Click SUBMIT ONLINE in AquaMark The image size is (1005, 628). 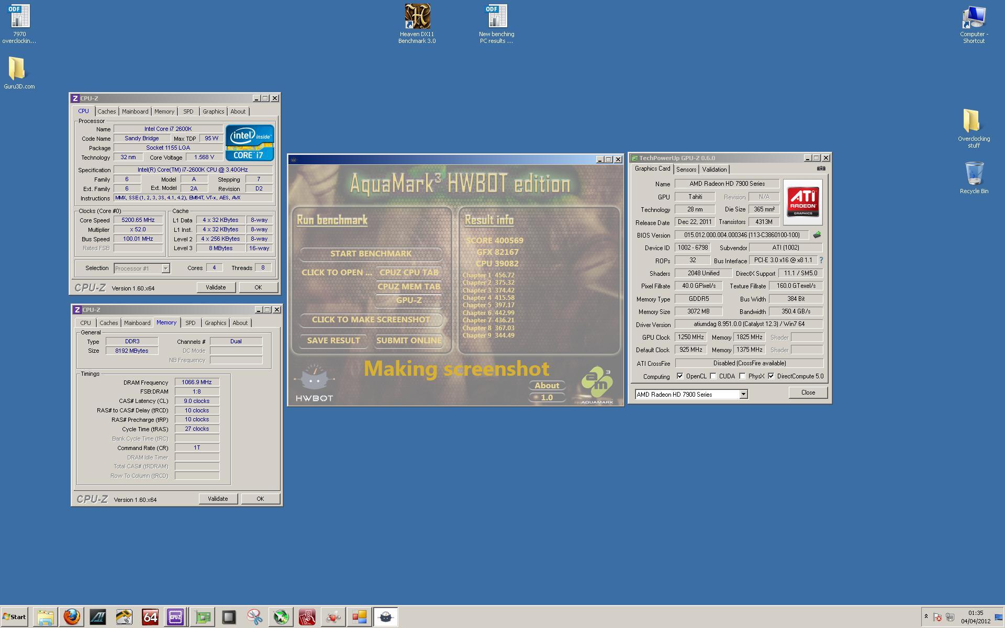click(409, 341)
